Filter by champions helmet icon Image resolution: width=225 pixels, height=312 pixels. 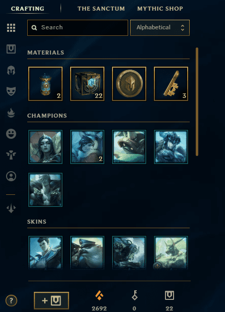[x=11, y=70]
